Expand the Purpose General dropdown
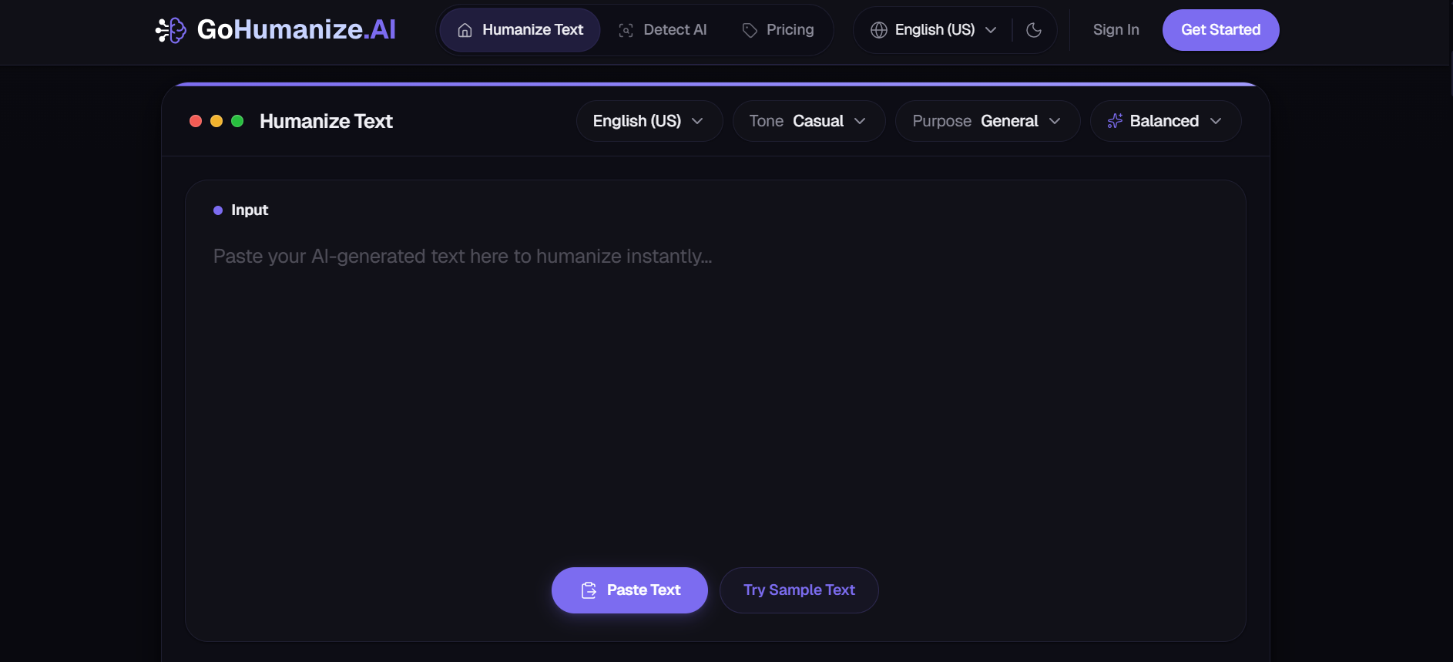Image resolution: width=1453 pixels, height=662 pixels. click(x=988, y=121)
